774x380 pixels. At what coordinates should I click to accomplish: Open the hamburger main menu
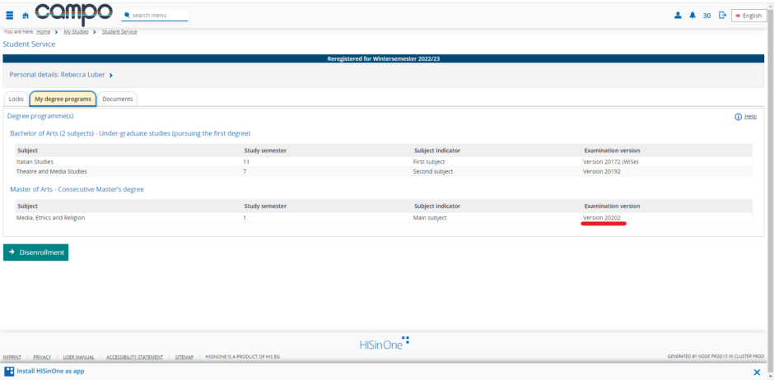[x=10, y=16]
